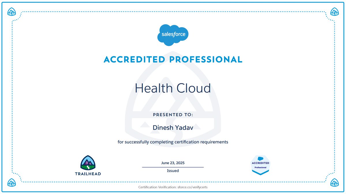The height and width of the screenshot is (194, 346).
Task: Click the recipient name 'Dinesh Yadav'
Action: click(173, 127)
